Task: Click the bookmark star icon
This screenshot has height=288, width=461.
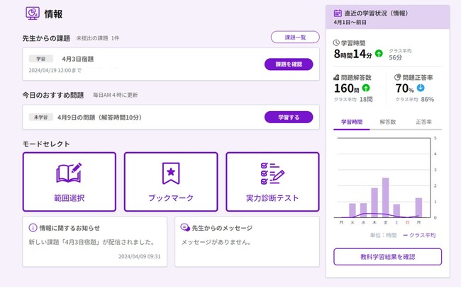Action: [170, 173]
